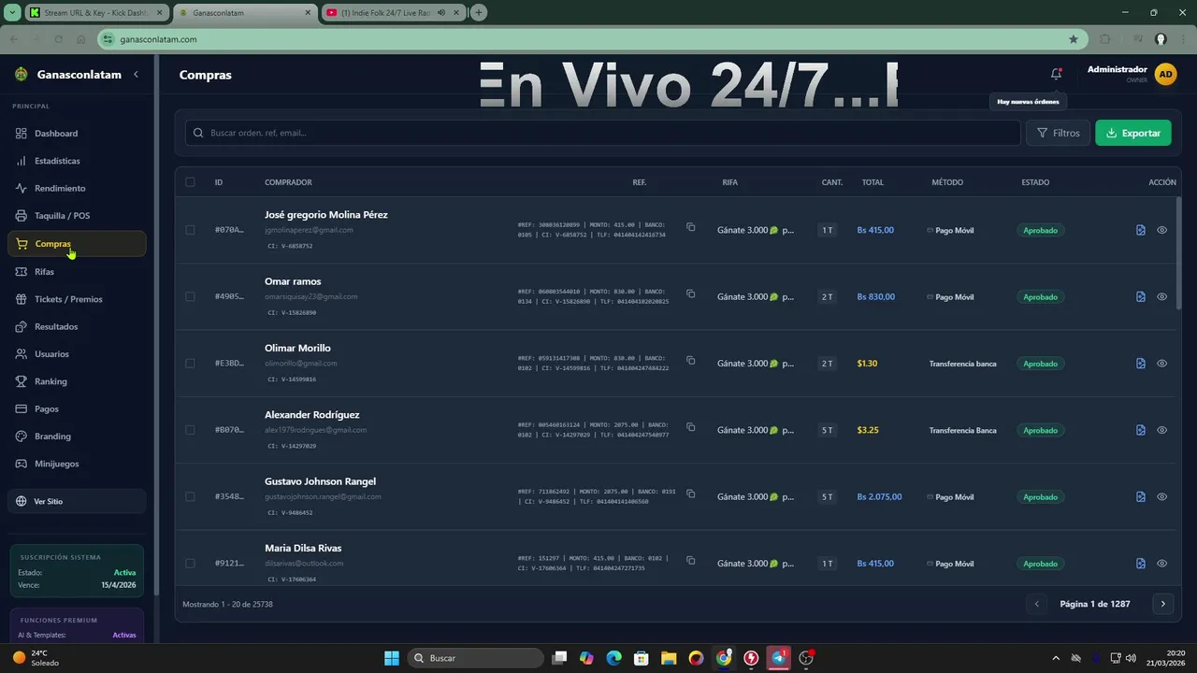
Task: Check the José gregorio Molina Pérez row
Action: click(x=190, y=230)
